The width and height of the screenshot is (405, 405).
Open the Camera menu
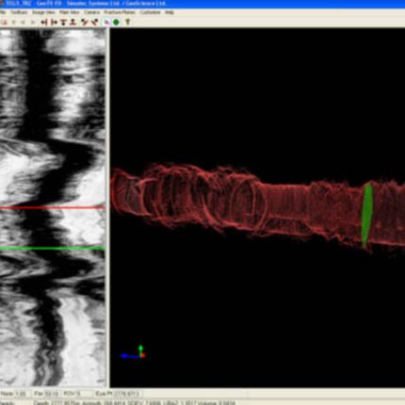click(x=91, y=12)
